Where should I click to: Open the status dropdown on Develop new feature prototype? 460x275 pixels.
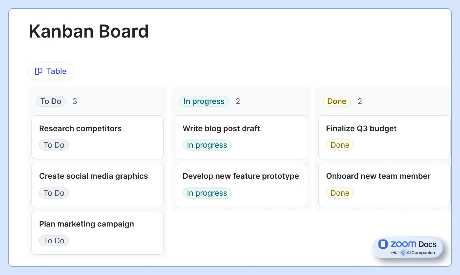click(207, 193)
